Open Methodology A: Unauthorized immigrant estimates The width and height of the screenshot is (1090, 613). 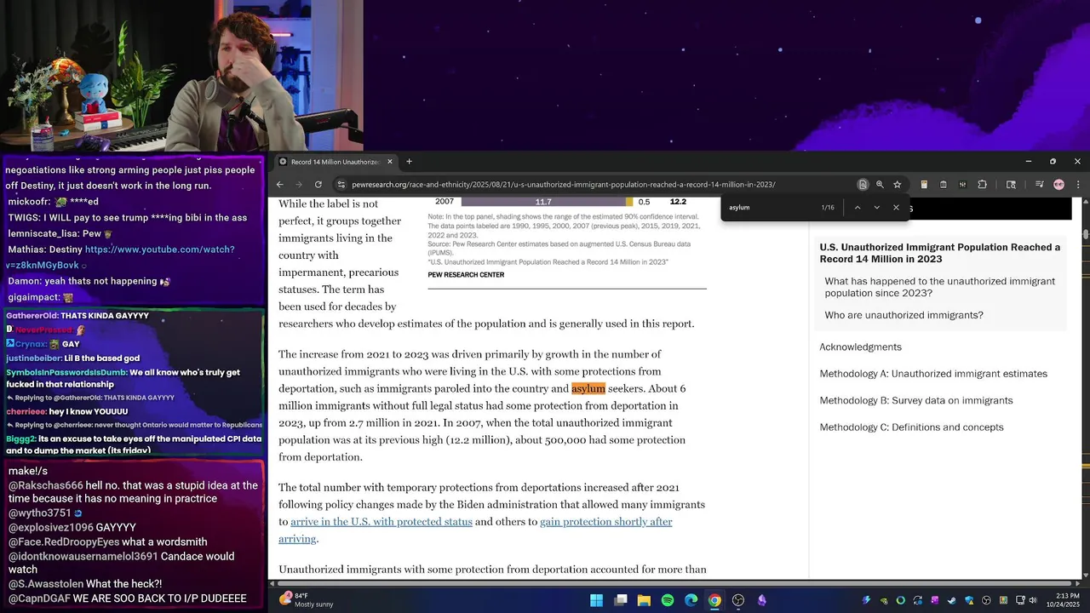(933, 374)
